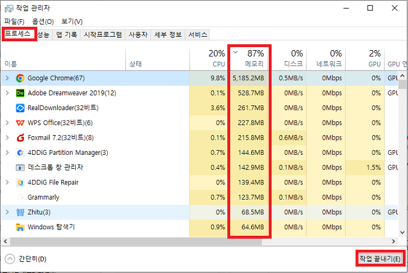The height and width of the screenshot is (273, 408).
Task: Click the 5,185.2MB memory value
Action: click(x=248, y=78)
